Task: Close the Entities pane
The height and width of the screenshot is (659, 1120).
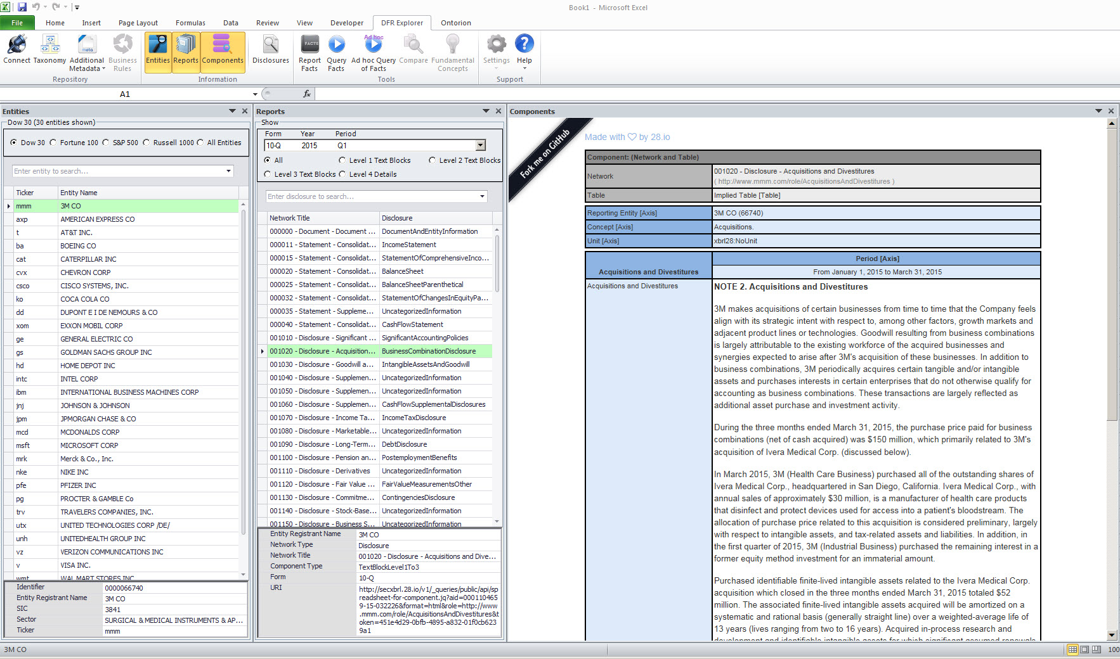Action: (245, 111)
